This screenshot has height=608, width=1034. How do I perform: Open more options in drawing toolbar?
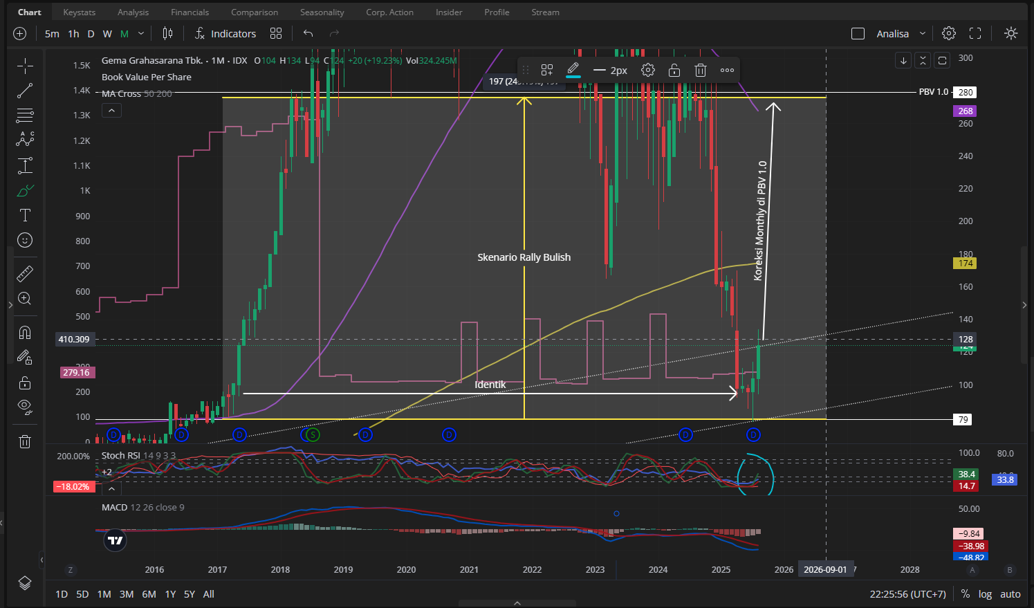coord(727,70)
